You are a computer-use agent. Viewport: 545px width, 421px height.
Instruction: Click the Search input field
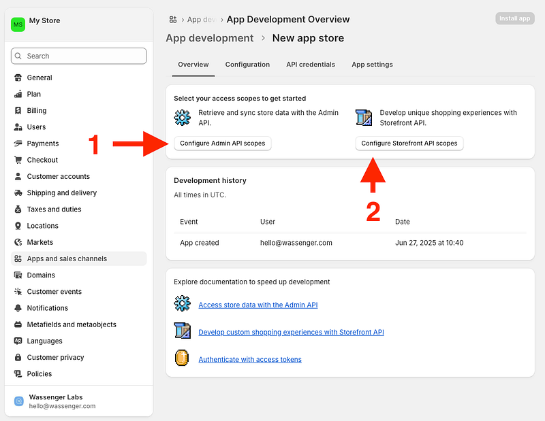[x=79, y=56]
